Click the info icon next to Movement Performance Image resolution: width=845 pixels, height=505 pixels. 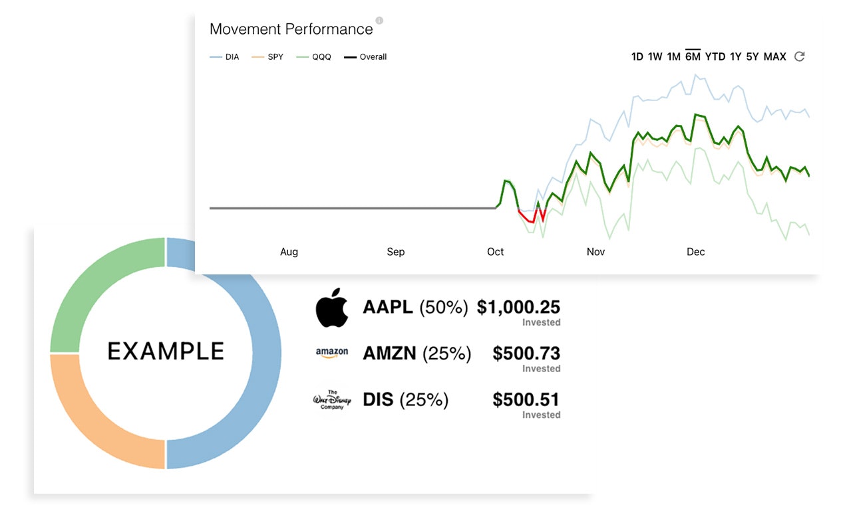379,21
